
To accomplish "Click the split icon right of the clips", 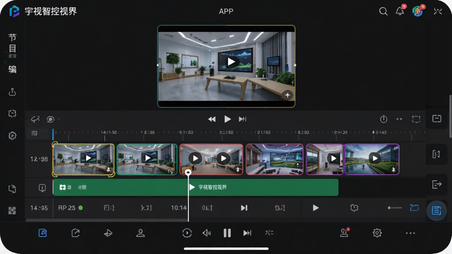I will (x=437, y=154).
